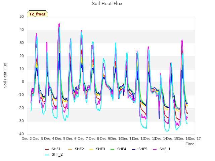Select the SHF4 legend entry
Viewport: 215px width, 161px height.
(118, 149)
